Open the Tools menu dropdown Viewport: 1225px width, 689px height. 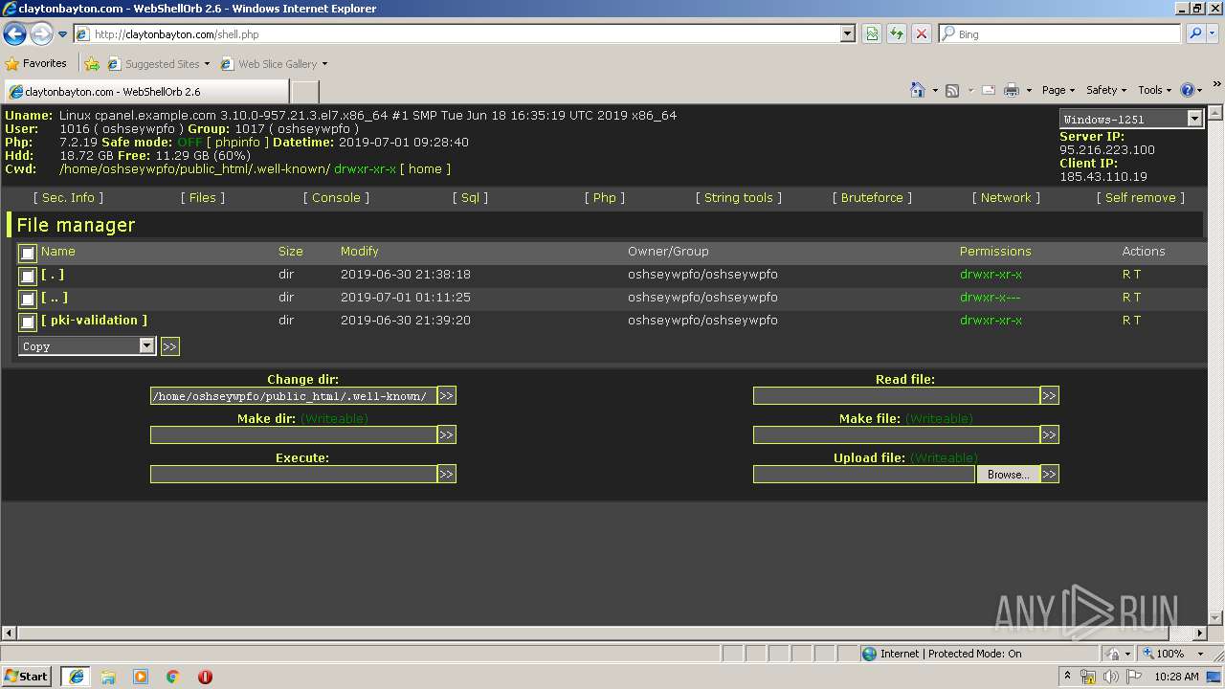1154,90
